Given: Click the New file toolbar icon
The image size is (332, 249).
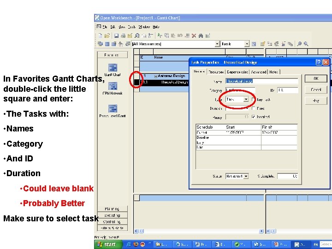Looking at the screenshot, I should pyautogui.click(x=101, y=36).
